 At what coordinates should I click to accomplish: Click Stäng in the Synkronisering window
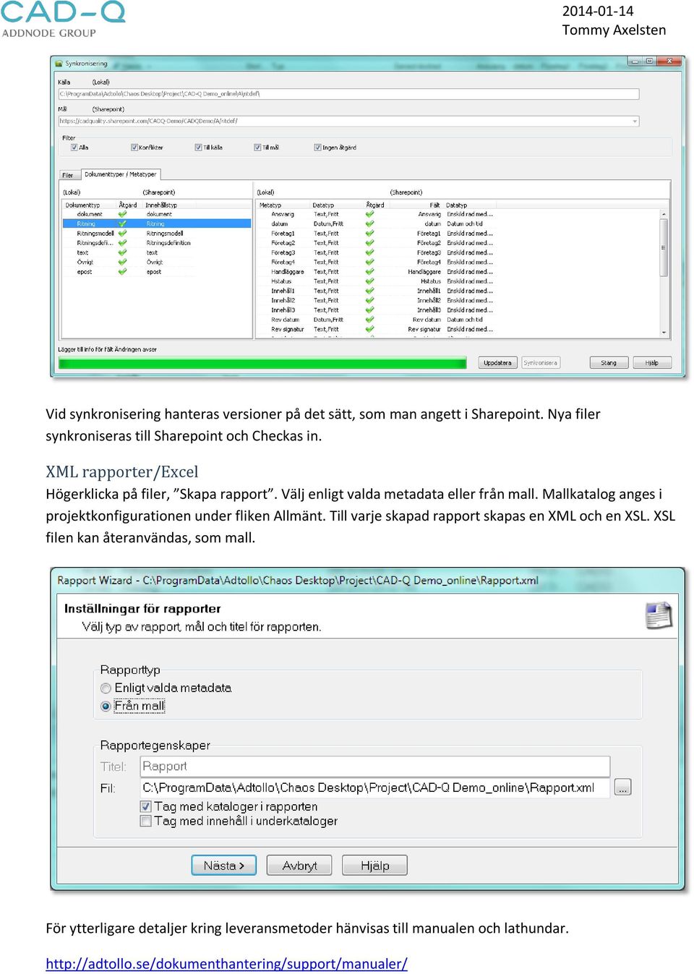click(x=609, y=363)
